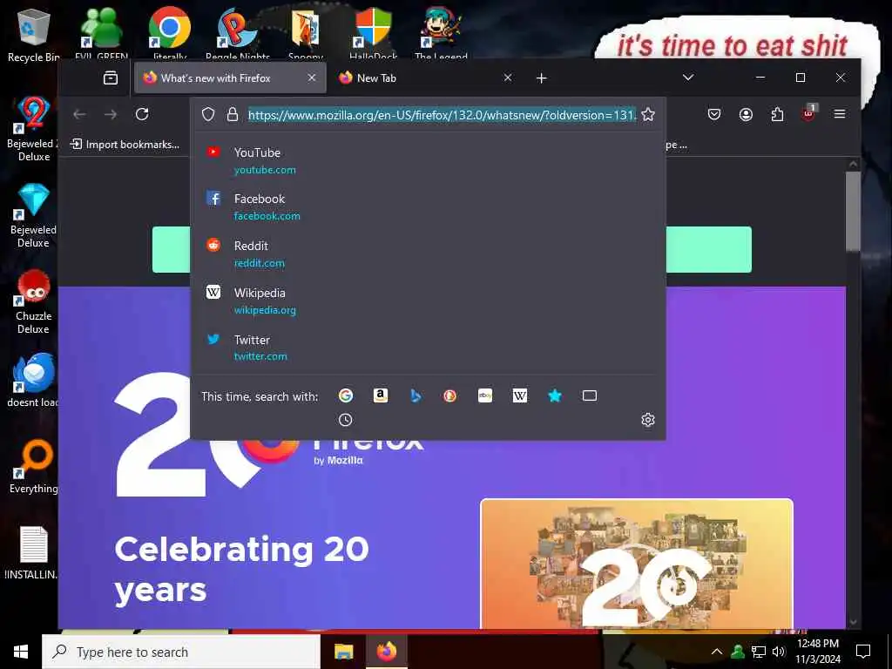Click the 20 years collage image

click(637, 564)
